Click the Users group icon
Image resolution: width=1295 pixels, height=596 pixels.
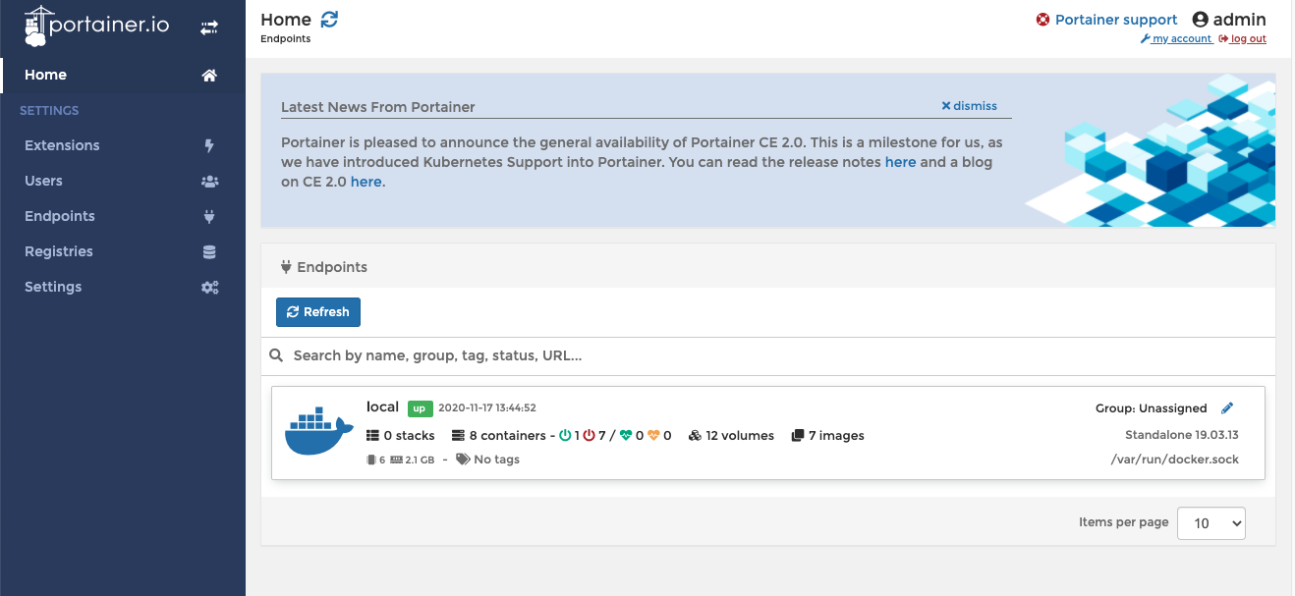point(209,181)
